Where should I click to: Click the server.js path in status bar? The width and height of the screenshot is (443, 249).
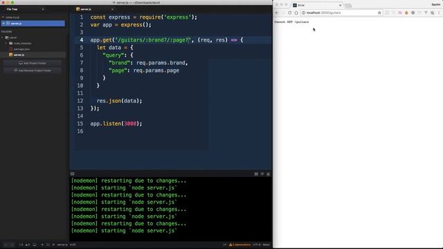pyautogui.click(x=62, y=245)
